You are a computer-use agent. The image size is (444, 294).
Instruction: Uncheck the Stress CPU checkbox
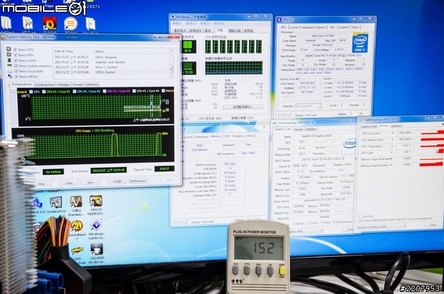click(15, 49)
